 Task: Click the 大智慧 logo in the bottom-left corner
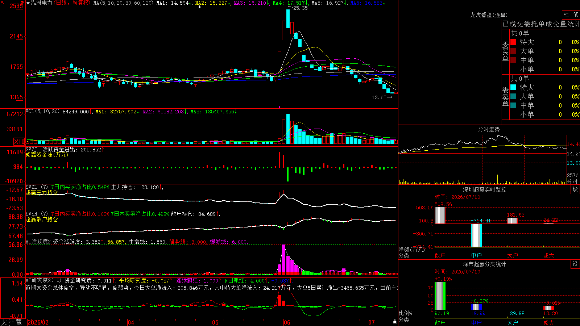11,322
